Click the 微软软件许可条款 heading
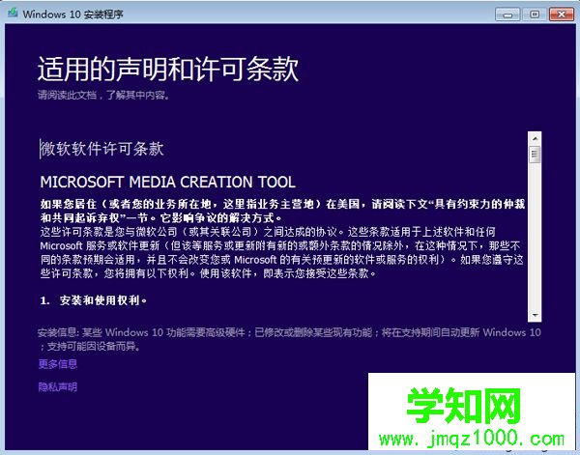Viewport: 580px width, 455px height. point(102,149)
